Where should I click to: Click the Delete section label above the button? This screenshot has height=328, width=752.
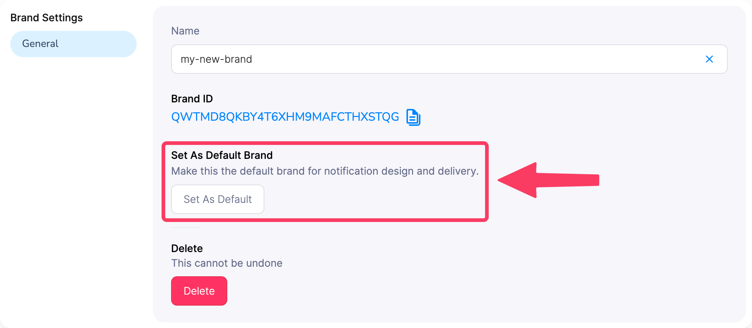187,248
